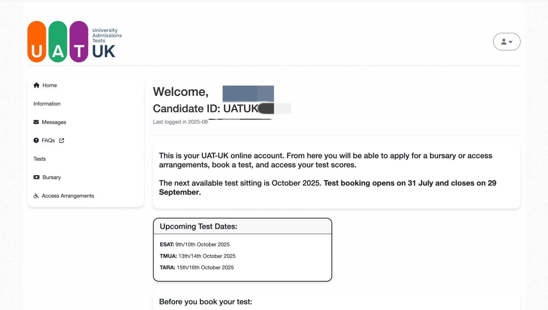This screenshot has height=310, width=548.
Task: Click the Messages envelope icon
Action: (x=36, y=122)
